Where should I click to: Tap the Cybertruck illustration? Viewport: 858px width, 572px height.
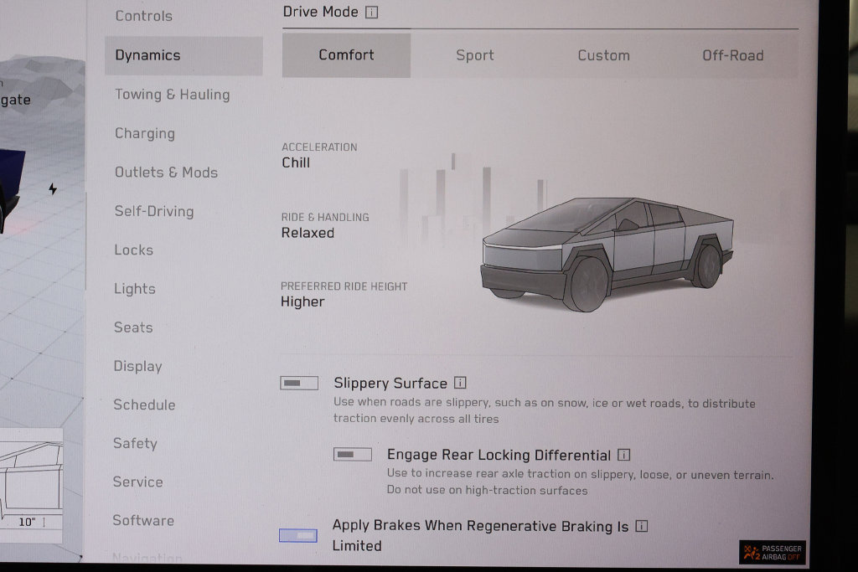tap(607, 254)
